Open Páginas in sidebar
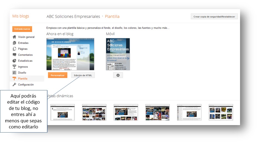258x143 pixels. click(23, 49)
